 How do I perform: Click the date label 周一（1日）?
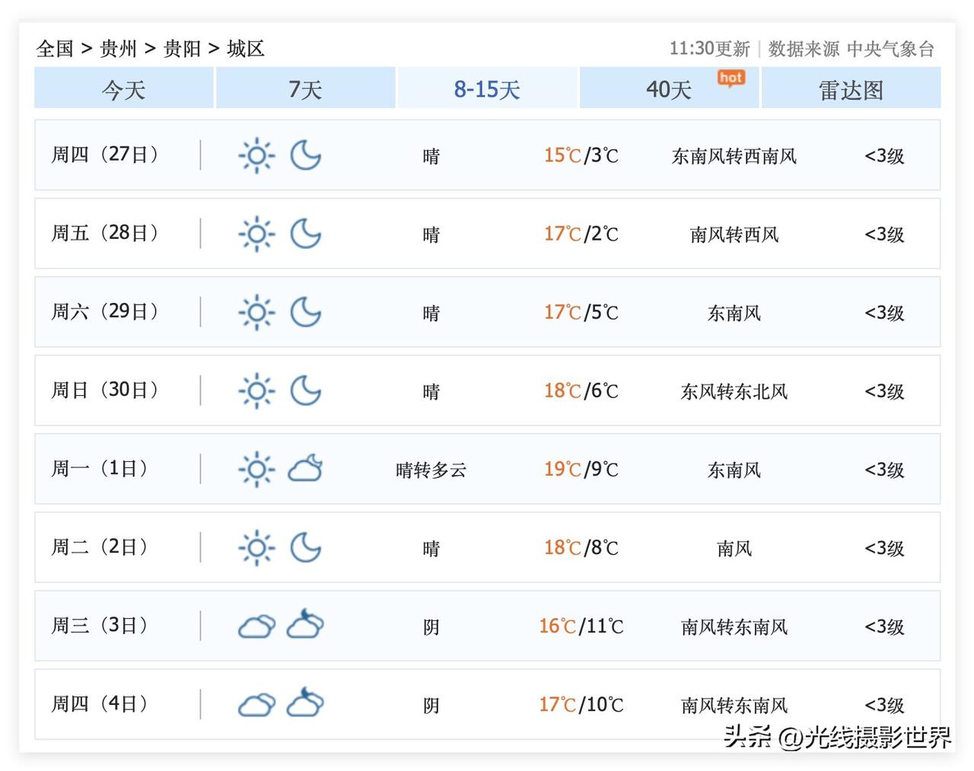click(x=99, y=468)
